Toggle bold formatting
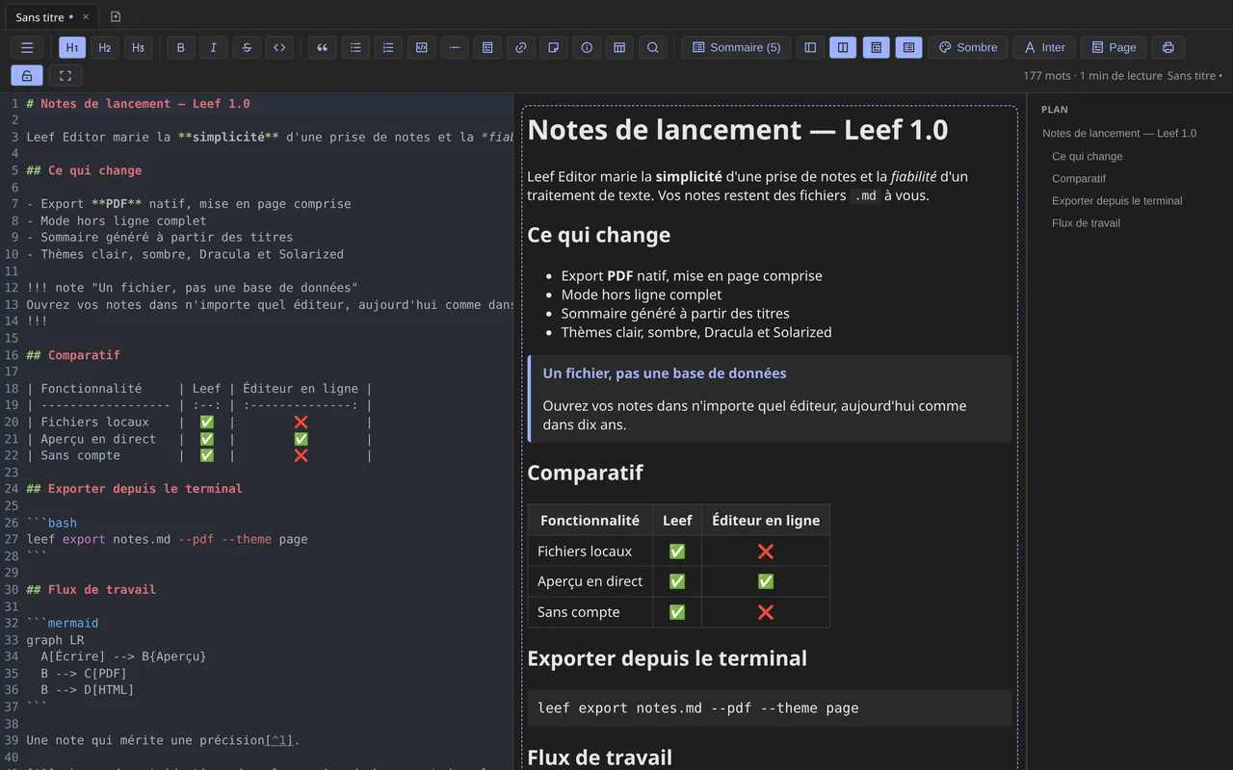 tap(180, 47)
